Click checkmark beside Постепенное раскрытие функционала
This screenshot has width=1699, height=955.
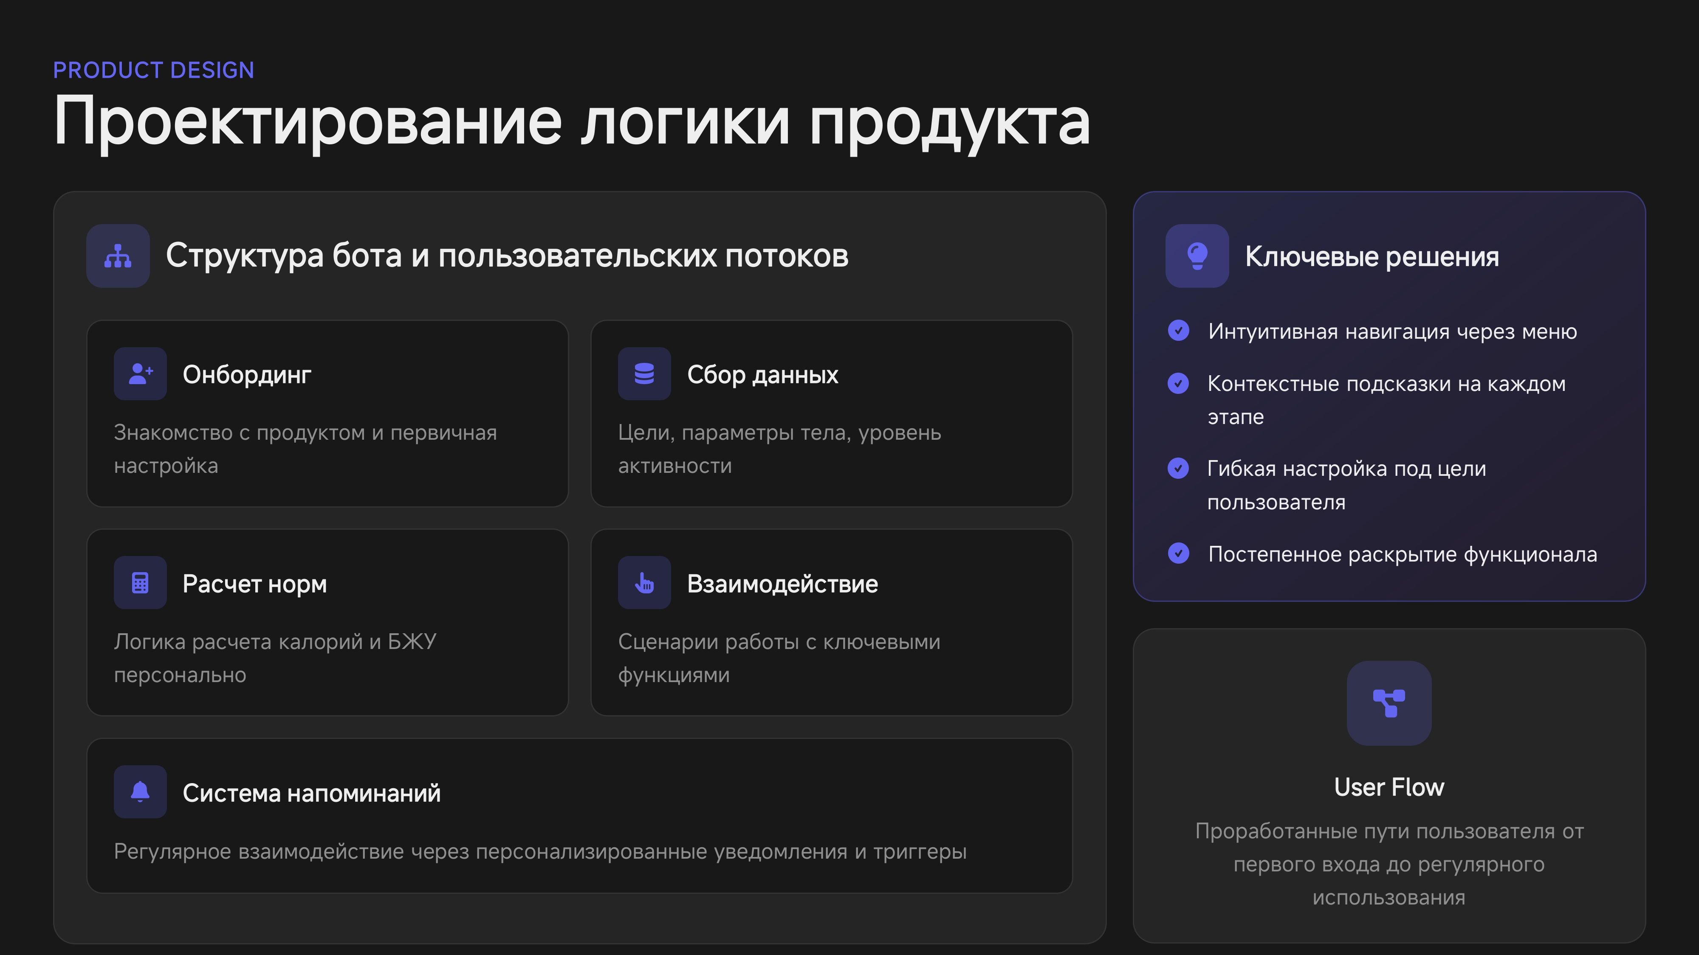1179,553
